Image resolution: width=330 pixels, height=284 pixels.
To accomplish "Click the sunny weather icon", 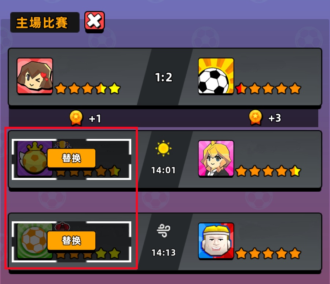I will (x=163, y=148).
